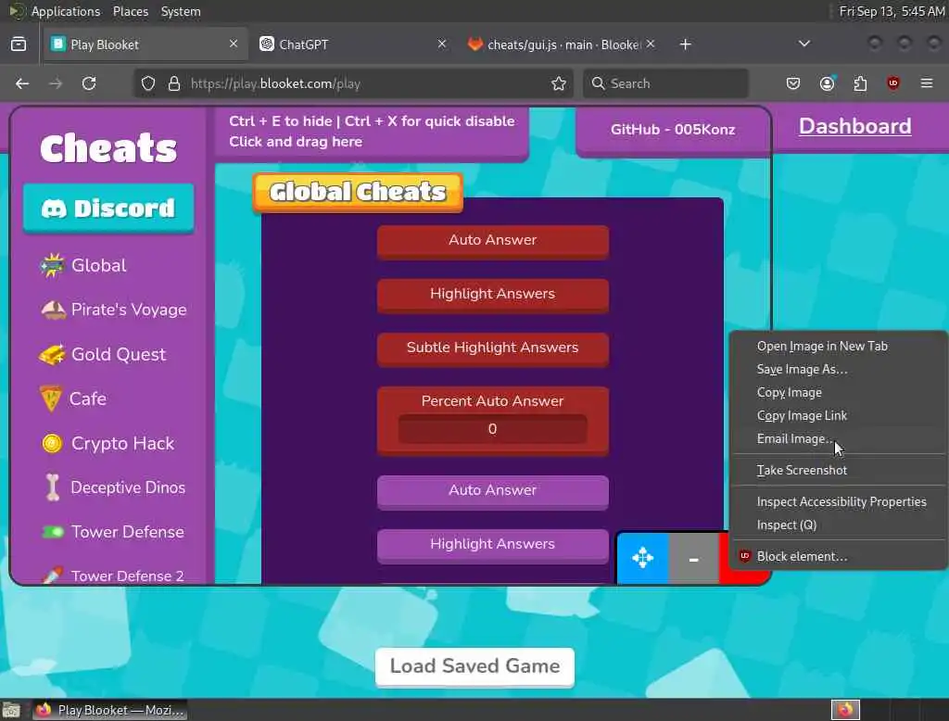Choose Open Image in New Tab

coord(838,347)
